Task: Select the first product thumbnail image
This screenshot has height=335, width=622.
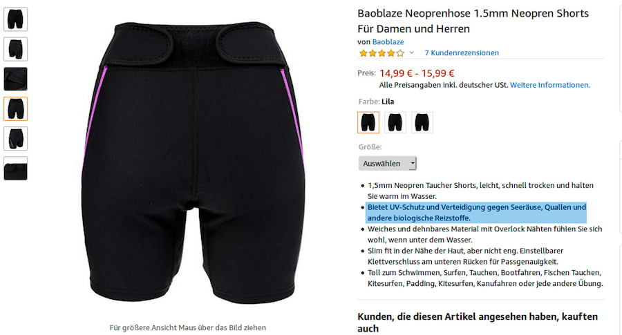Action: pyautogui.click(x=15, y=19)
